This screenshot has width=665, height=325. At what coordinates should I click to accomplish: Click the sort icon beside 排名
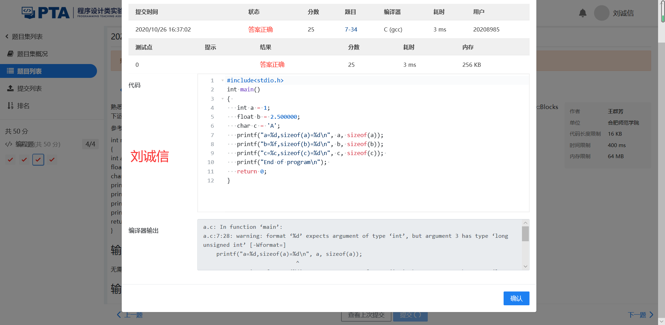click(10, 106)
